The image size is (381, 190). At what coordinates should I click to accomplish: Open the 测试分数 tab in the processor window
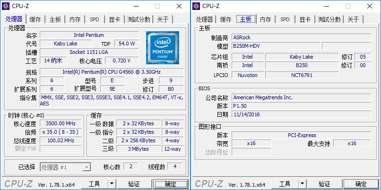tap(139, 19)
